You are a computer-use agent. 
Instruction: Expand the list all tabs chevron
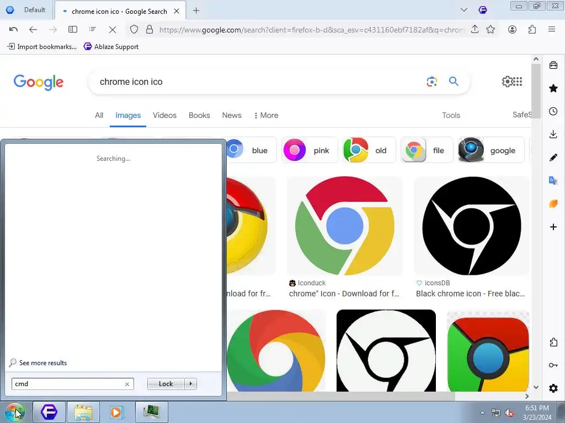tap(463, 10)
